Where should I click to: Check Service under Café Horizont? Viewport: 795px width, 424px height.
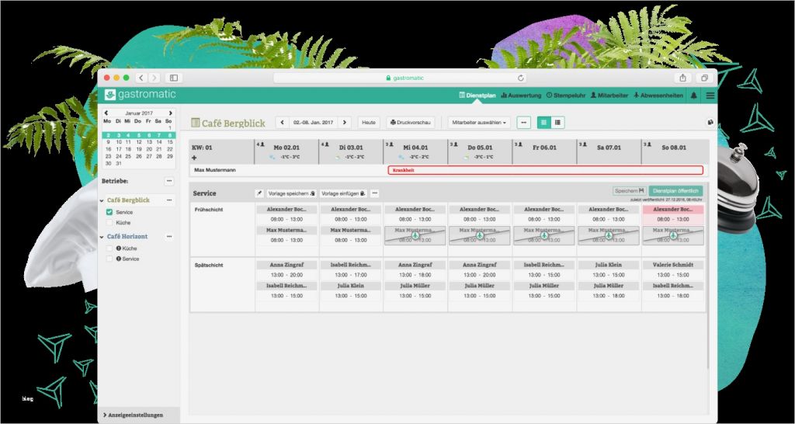[109, 259]
